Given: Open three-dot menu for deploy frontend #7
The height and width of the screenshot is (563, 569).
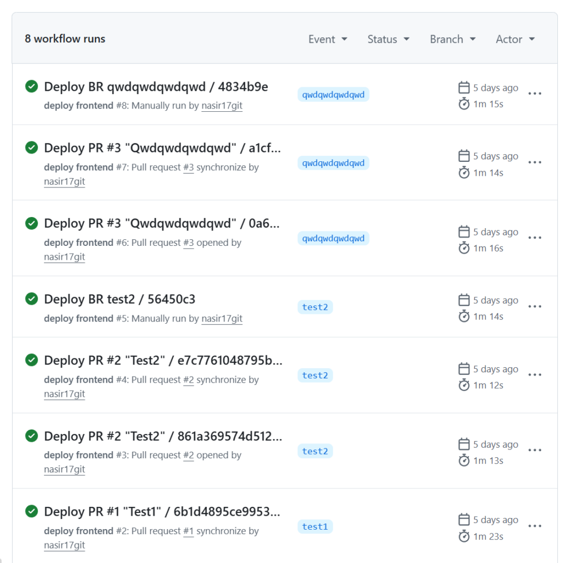Looking at the screenshot, I should pyautogui.click(x=535, y=162).
